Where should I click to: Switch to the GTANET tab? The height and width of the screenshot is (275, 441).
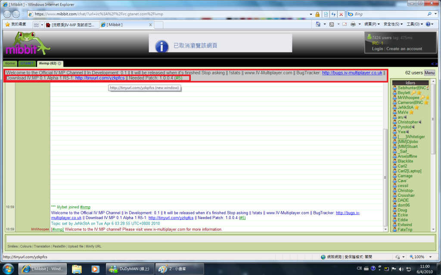coord(26,64)
